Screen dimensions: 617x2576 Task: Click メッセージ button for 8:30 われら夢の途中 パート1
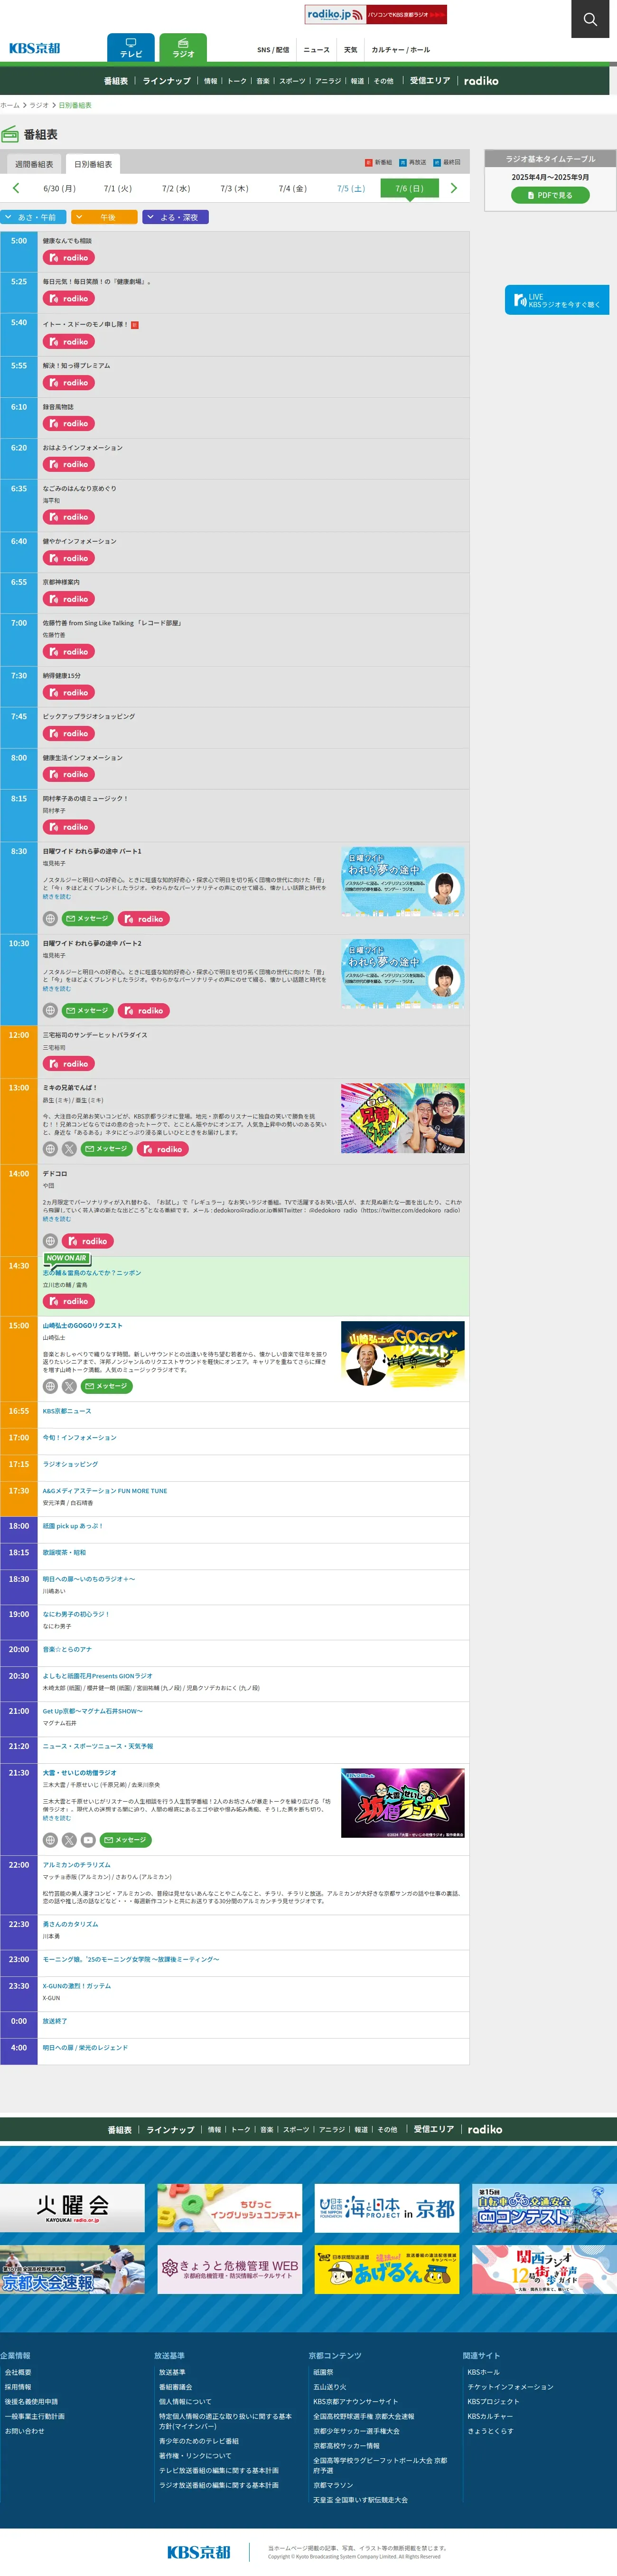click(88, 919)
